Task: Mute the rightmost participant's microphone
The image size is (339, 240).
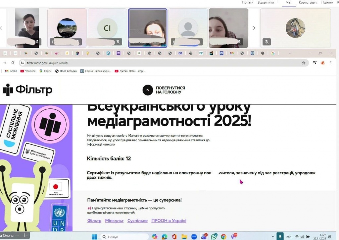Action: click(266, 42)
